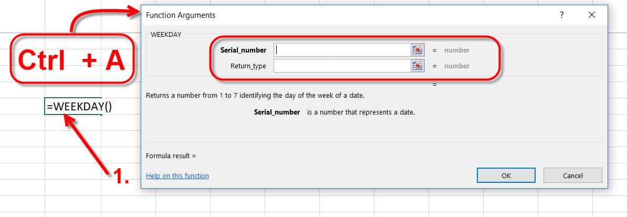627x217 pixels.
Task: Click the function description text about day of week
Action: coord(255,96)
